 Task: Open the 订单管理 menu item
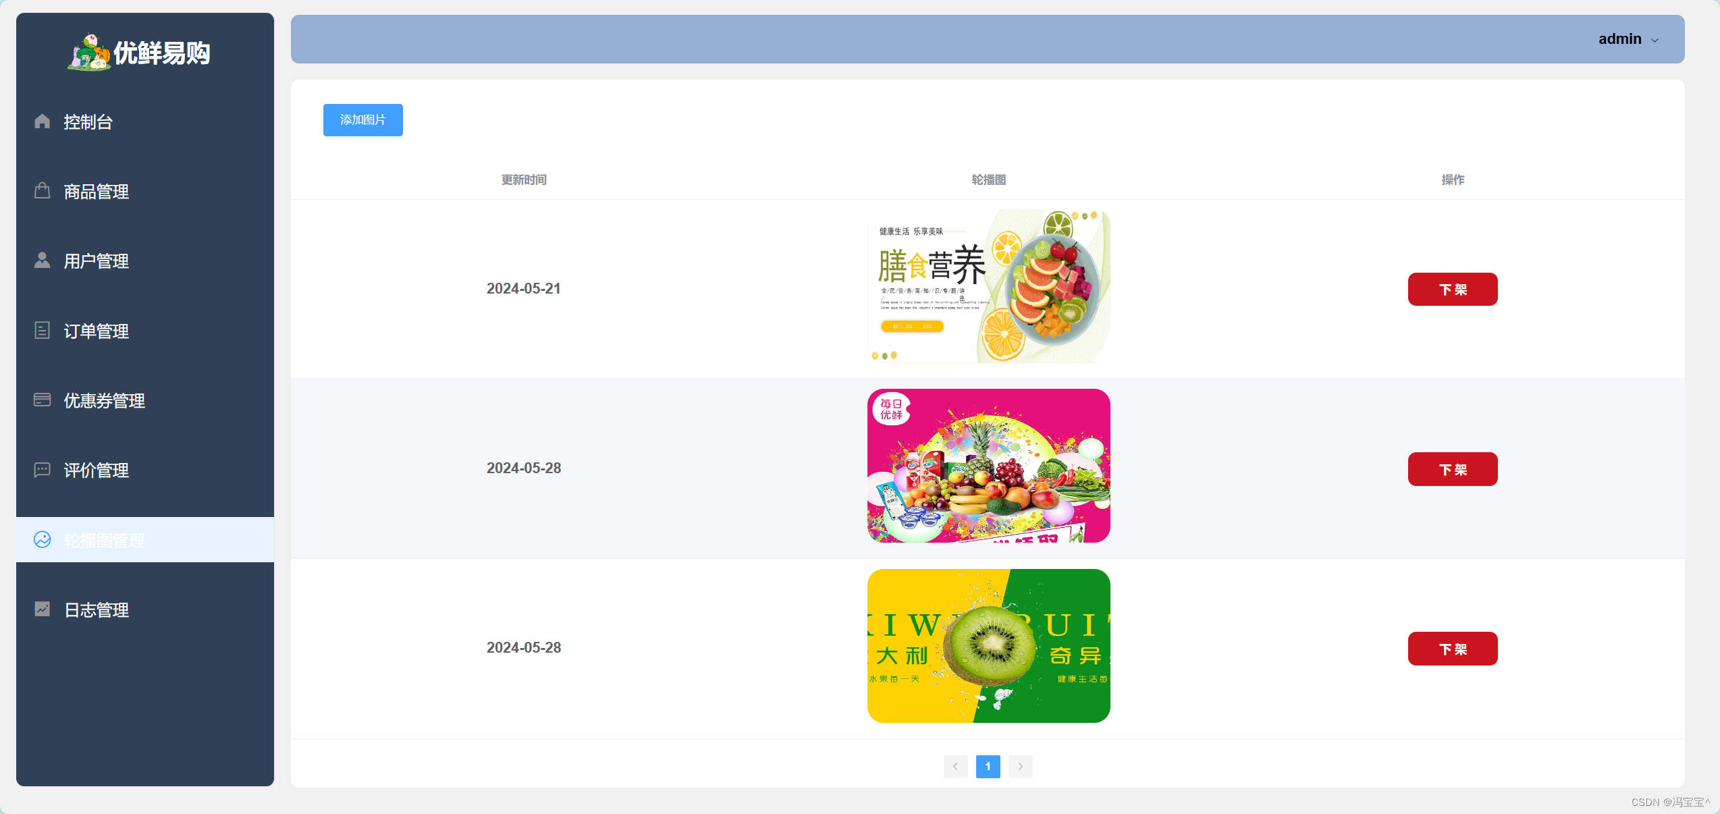96,331
